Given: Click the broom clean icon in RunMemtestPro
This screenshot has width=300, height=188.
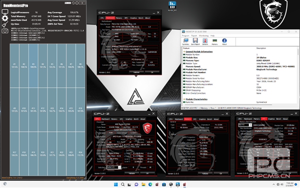Looking at the screenshot, I should coord(5,25).
